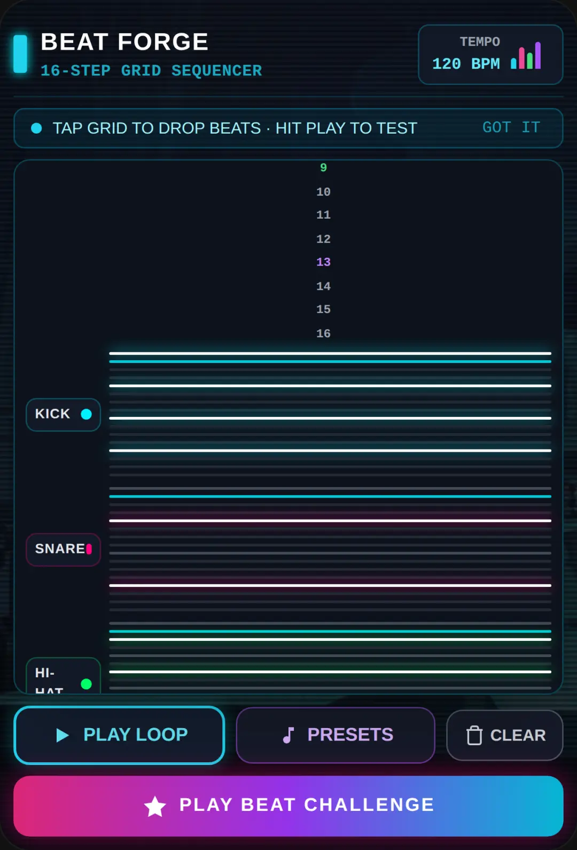Viewport: 577px width, 850px height.
Task: Click step number 12
Action: [x=323, y=239]
